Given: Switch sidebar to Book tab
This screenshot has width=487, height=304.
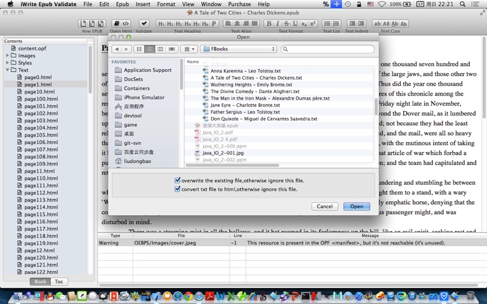Looking at the screenshot, I should tap(40, 282).
